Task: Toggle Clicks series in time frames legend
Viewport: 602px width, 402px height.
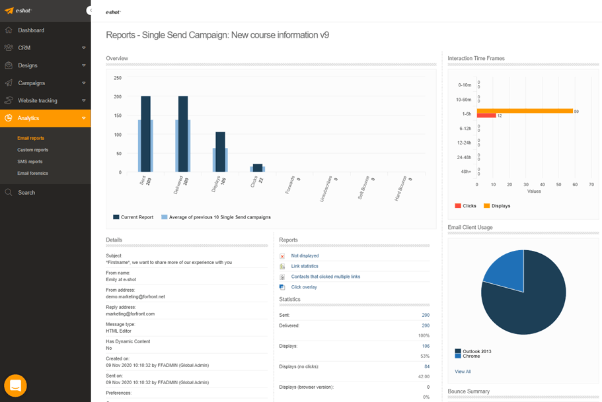Action: pyautogui.click(x=465, y=206)
